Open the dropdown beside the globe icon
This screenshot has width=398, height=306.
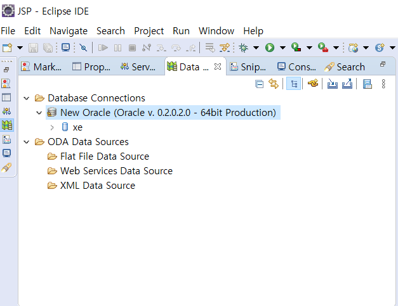tap(366, 48)
